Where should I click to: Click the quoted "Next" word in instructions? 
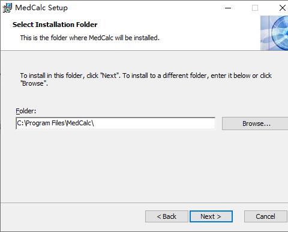pos(109,76)
